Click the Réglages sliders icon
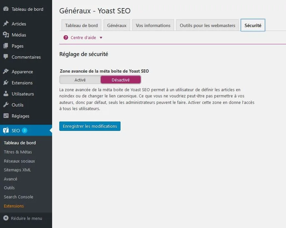Image resolution: width=286 pixels, height=228 pixels. 6,116
